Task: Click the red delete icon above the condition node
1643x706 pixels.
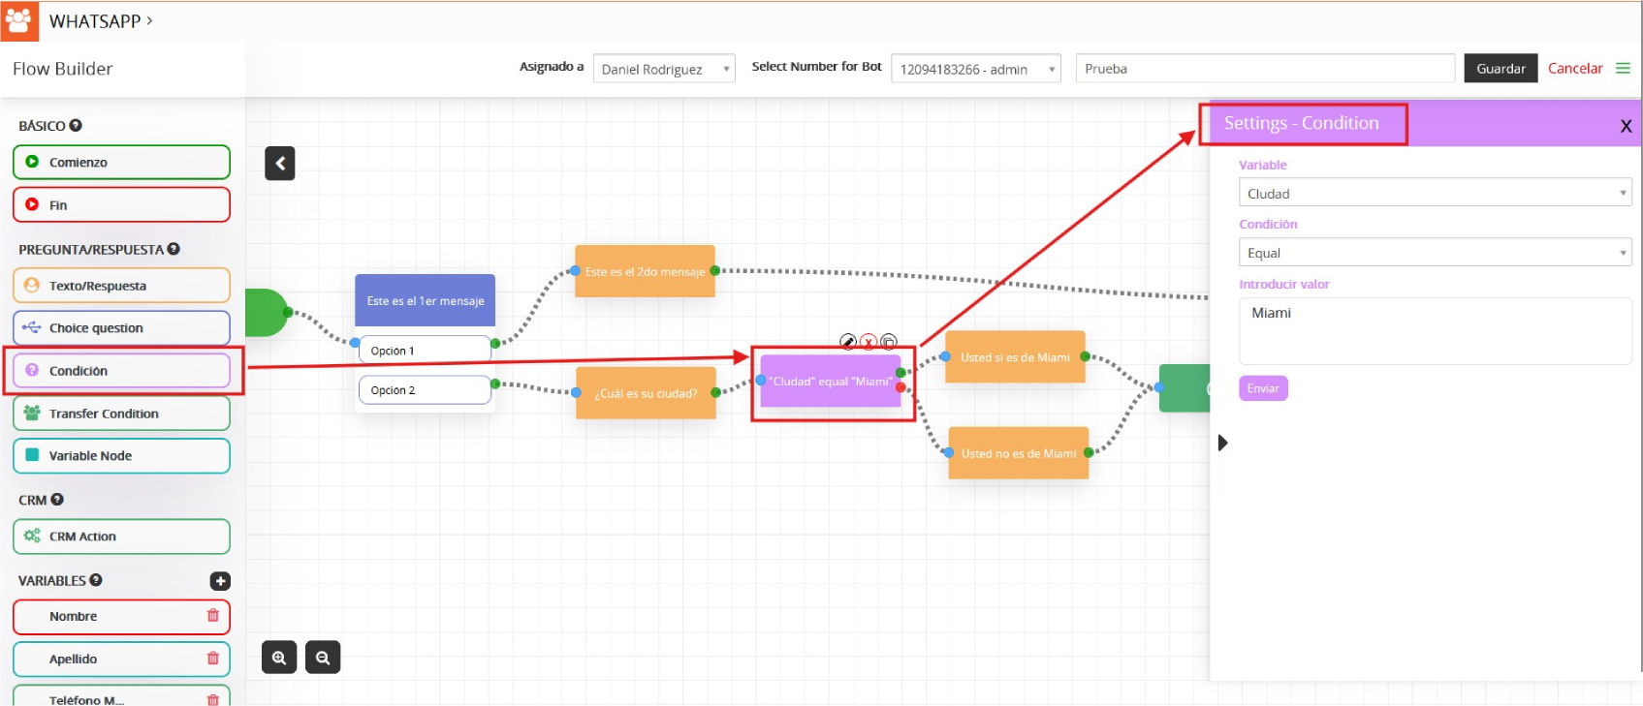Action: pyautogui.click(x=869, y=342)
